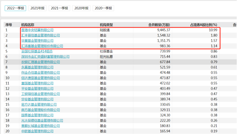Switch to the 2021年报 tab
237x134 pixels.
point(37,8)
